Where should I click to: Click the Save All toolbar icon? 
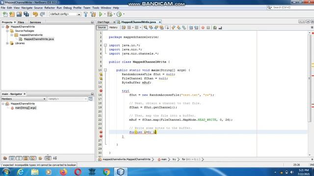[26, 14]
